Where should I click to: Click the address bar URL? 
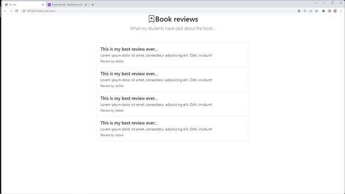(41, 11)
